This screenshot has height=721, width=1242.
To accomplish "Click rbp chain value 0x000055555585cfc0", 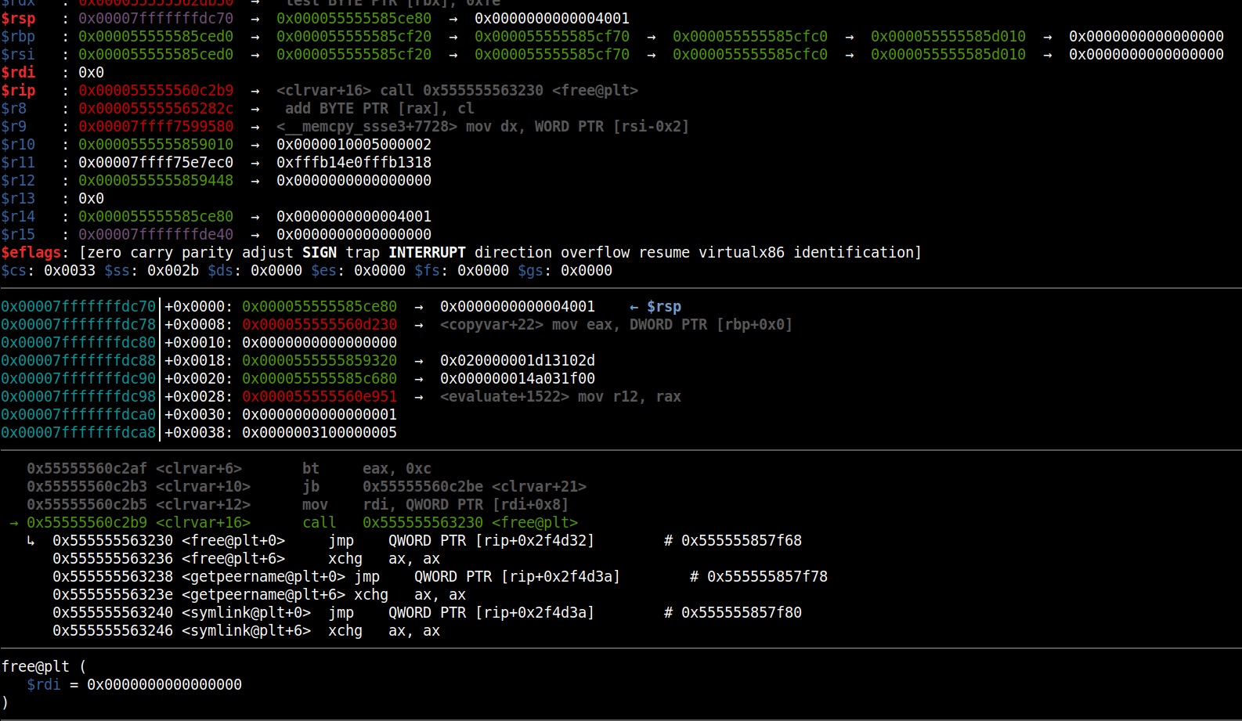I will (750, 36).
